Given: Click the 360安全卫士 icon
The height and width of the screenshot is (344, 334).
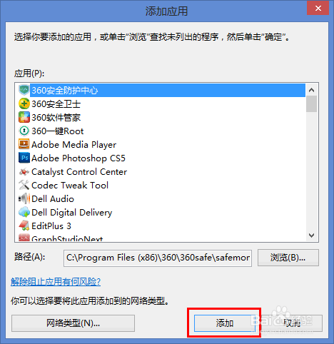Looking at the screenshot, I should coord(24,103).
